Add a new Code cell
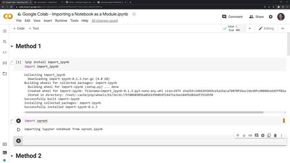Viewport: 290px width, 163px height. [x=19, y=29]
